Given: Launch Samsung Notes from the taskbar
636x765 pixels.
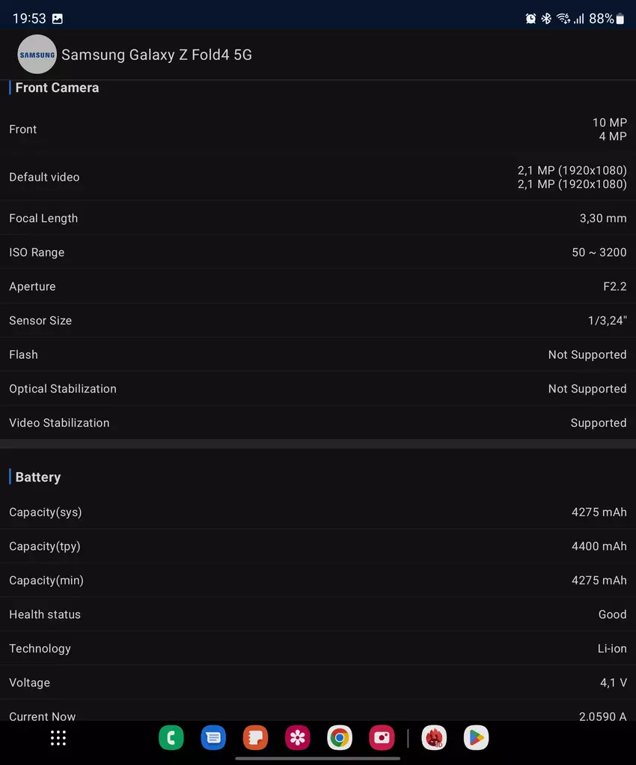Looking at the screenshot, I should (x=255, y=738).
